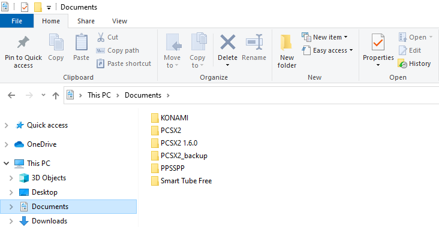Click the Edit button in Open group

pos(410,50)
